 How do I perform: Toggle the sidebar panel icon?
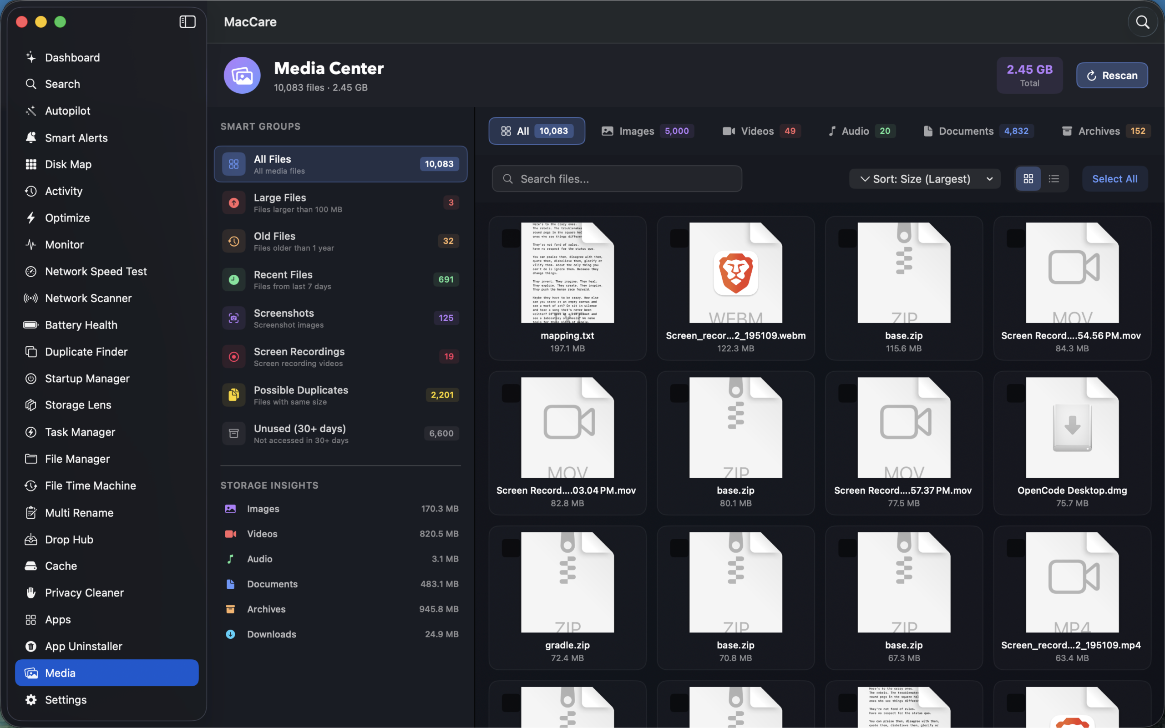click(187, 22)
